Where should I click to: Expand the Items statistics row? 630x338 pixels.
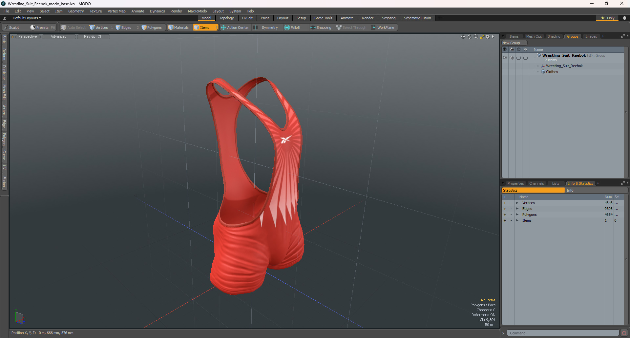coord(517,221)
